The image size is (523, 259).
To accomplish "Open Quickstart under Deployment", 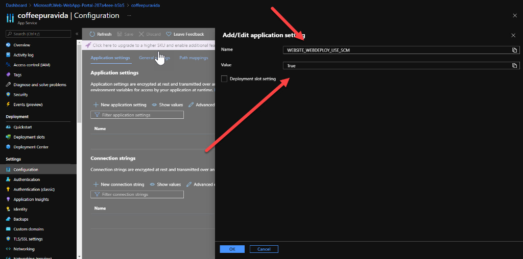I will click(x=22, y=127).
